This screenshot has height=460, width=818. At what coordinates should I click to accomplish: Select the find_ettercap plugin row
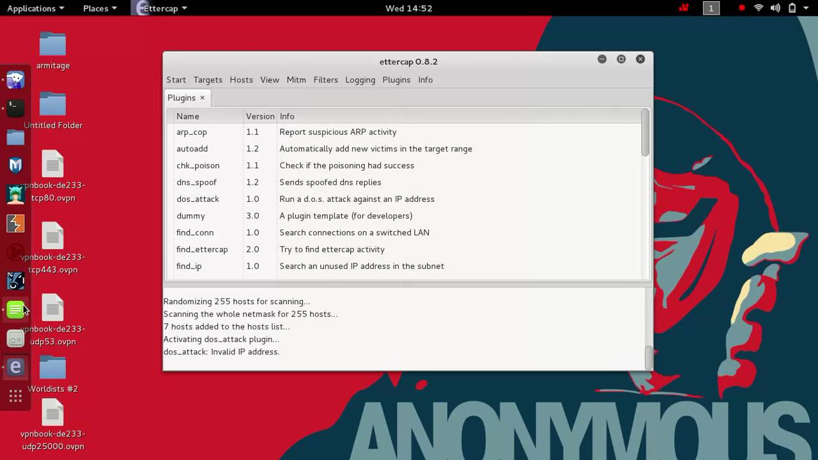click(404, 249)
